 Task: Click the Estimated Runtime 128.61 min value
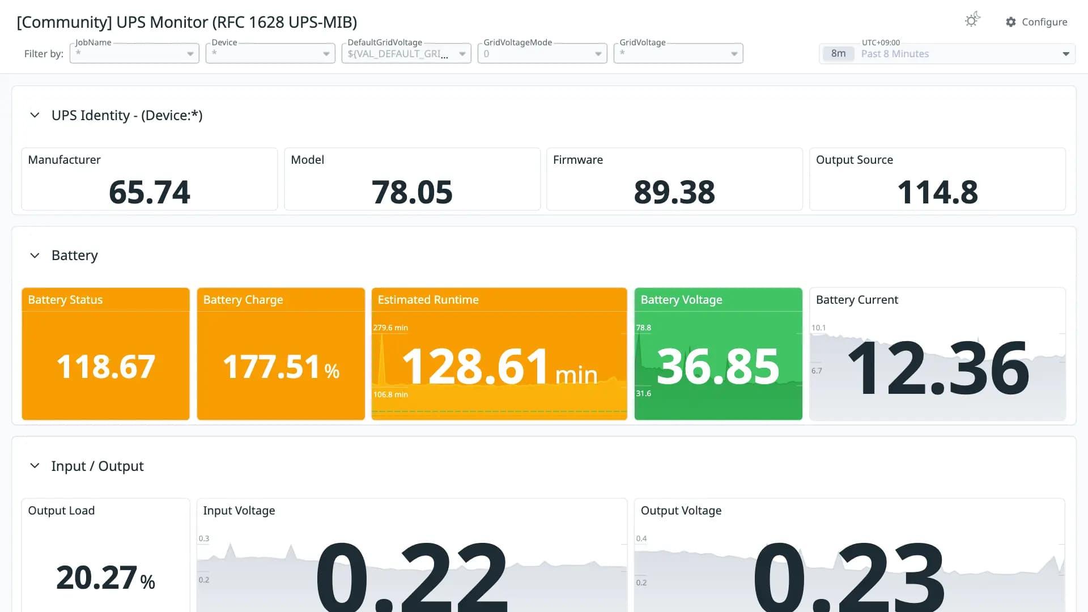pos(499,367)
